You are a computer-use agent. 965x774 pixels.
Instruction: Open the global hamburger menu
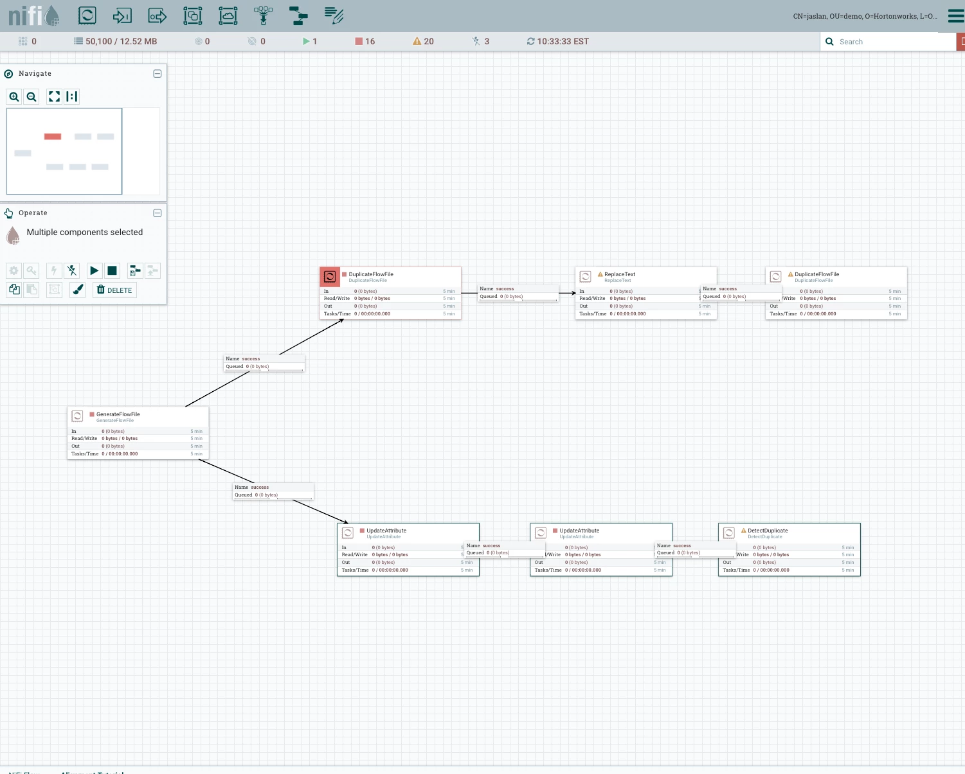(956, 15)
